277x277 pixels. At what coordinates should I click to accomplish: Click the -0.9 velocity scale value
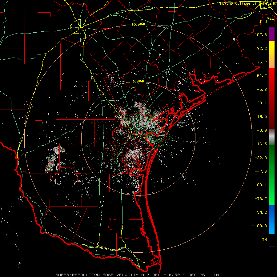262,130
